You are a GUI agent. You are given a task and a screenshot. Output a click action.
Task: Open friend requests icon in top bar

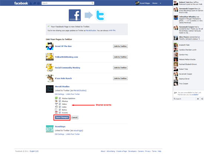coord(31,3)
